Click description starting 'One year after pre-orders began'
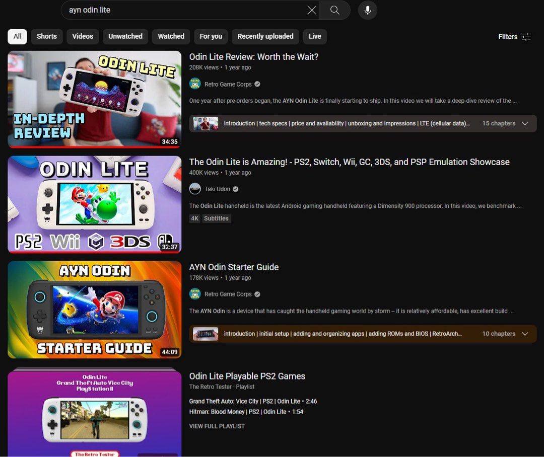The image size is (544, 457). (x=353, y=101)
